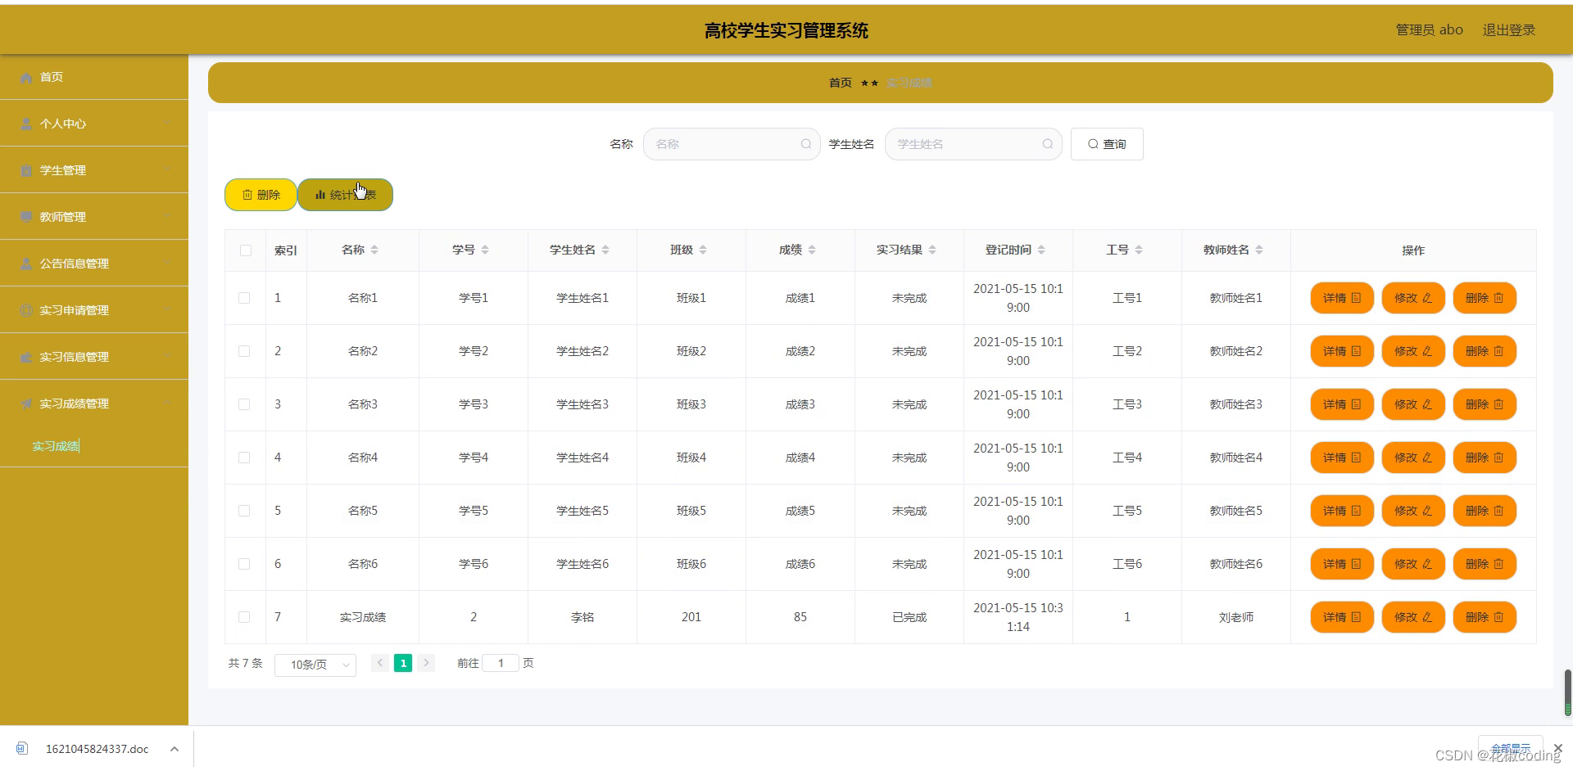Image resolution: width=1573 pixels, height=771 pixels.
Task: Click 退出登录 in the top bar
Action: [x=1508, y=29]
